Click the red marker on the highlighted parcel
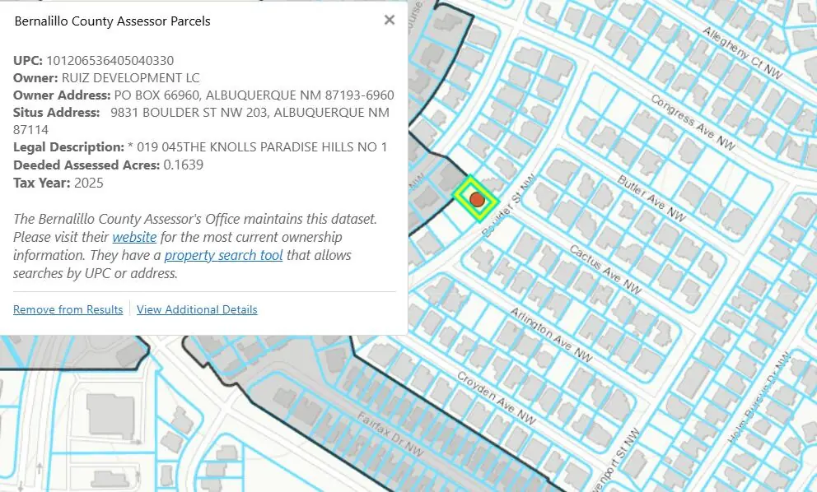Screen dimensions: 817x492 (x=477, y=199)
